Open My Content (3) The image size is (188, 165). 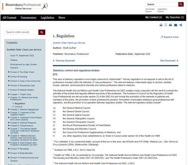tap(153, 17)
